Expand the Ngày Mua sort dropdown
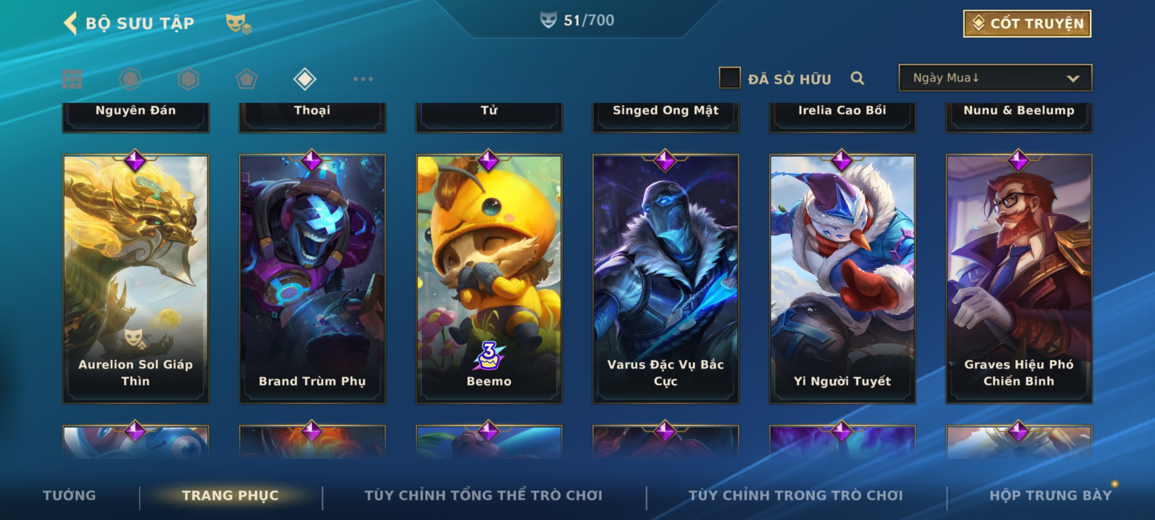Image resolution: width=1155 pixels, height=520 pixels. [995, 78]
